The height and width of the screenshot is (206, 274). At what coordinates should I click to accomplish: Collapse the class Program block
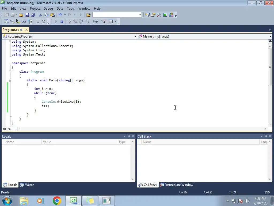pos(10,72)
